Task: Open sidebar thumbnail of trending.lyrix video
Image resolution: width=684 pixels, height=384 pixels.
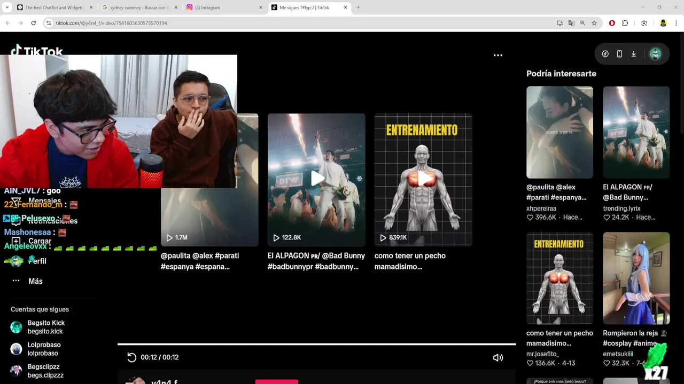Action: (636, 132)
